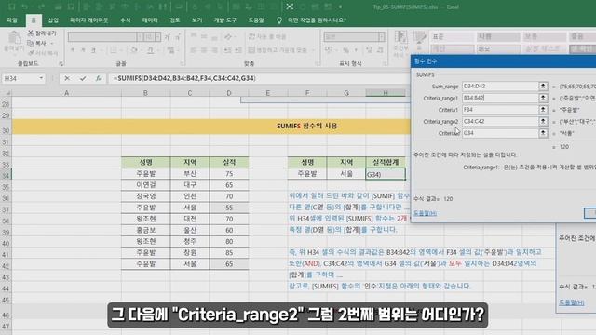The height and width of the screenshot is (335, 596).
Task: Click the 실적 column header cell
Action: click(229, 162)
